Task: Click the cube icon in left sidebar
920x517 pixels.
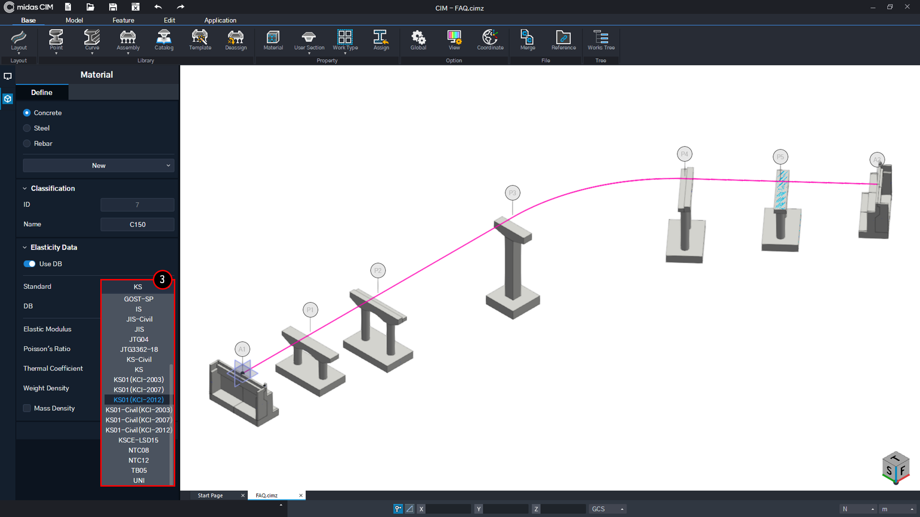Action: (x=8, y=99)
